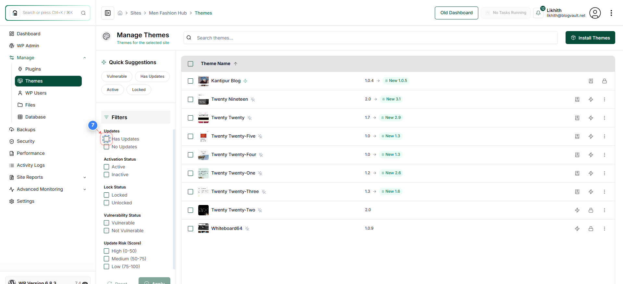Focus the global search box

click(x=48, y=13)
